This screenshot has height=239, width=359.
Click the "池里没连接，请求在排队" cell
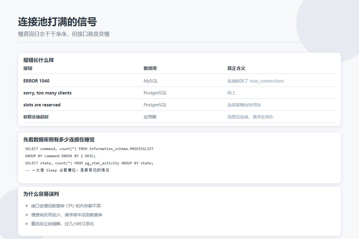tap(250, 117)
